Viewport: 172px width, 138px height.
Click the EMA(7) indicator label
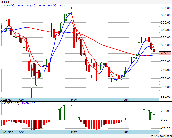(52, 6)
